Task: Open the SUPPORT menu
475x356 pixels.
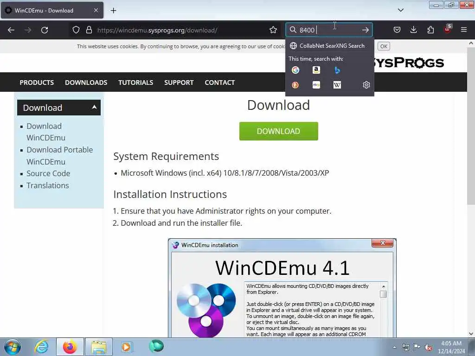Action: 179,83
